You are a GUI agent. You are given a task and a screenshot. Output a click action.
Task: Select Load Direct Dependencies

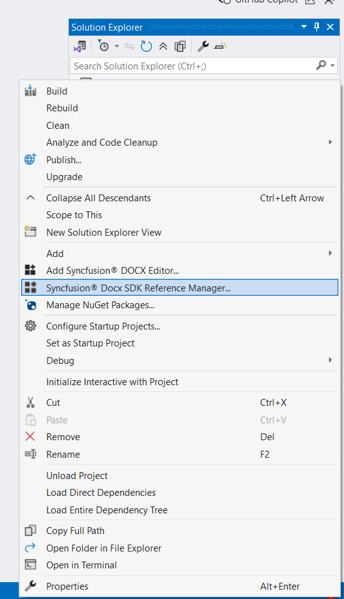101,493
